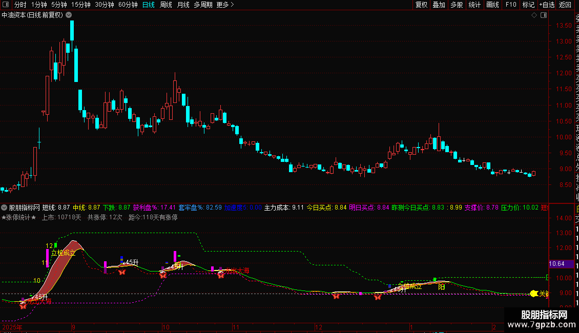Click the 短线: 8.87 value
Screen dimensions: 579x333
(56, 207)
